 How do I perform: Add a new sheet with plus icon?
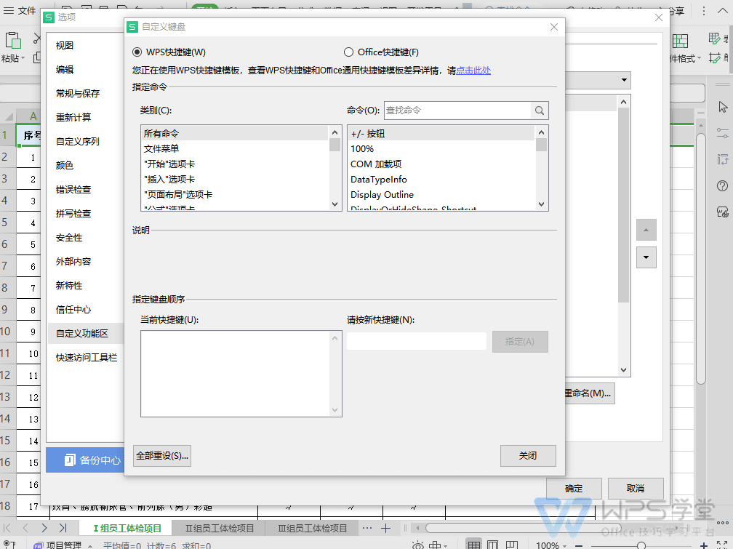[x=385, y=529]
